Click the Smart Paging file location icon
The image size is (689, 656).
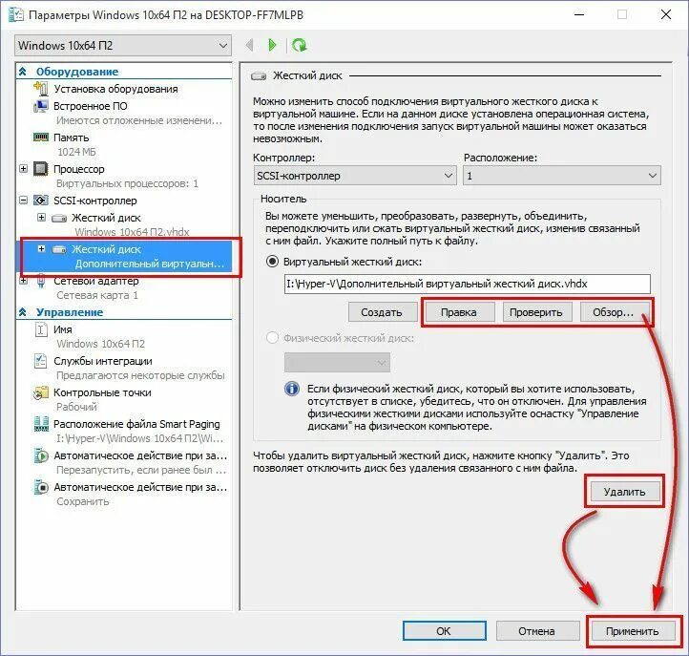[x=41, y=424]
